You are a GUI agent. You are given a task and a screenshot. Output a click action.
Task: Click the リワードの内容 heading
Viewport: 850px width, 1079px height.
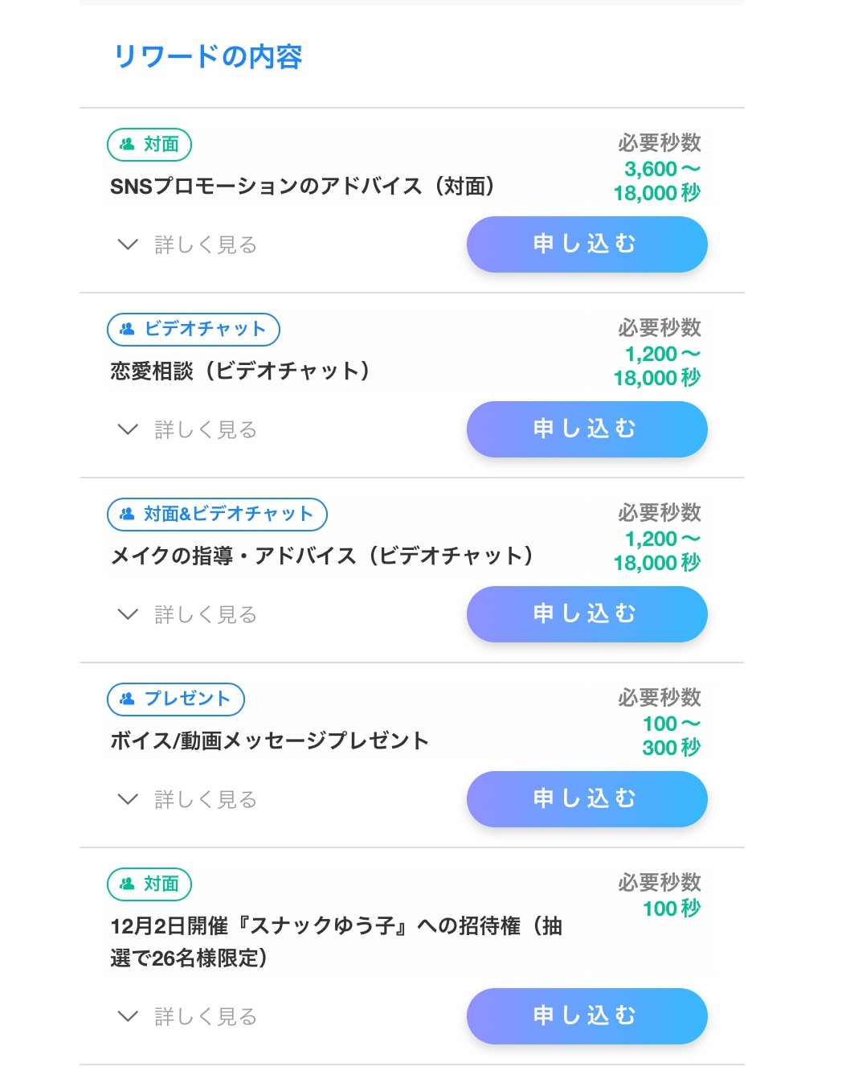pos(208,56)
